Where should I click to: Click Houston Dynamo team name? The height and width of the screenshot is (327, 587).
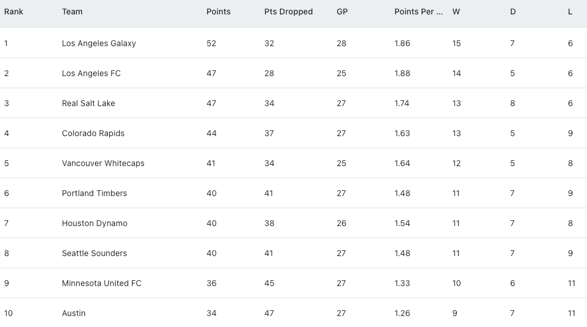(94, 223)
